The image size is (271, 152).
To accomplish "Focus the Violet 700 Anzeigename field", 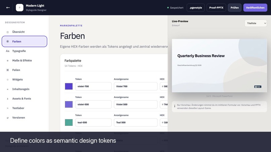I will (136, 87).
